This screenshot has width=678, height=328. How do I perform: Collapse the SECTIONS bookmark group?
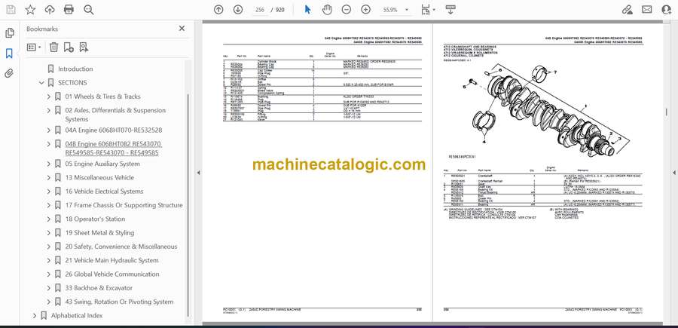[x=41, y=83]
